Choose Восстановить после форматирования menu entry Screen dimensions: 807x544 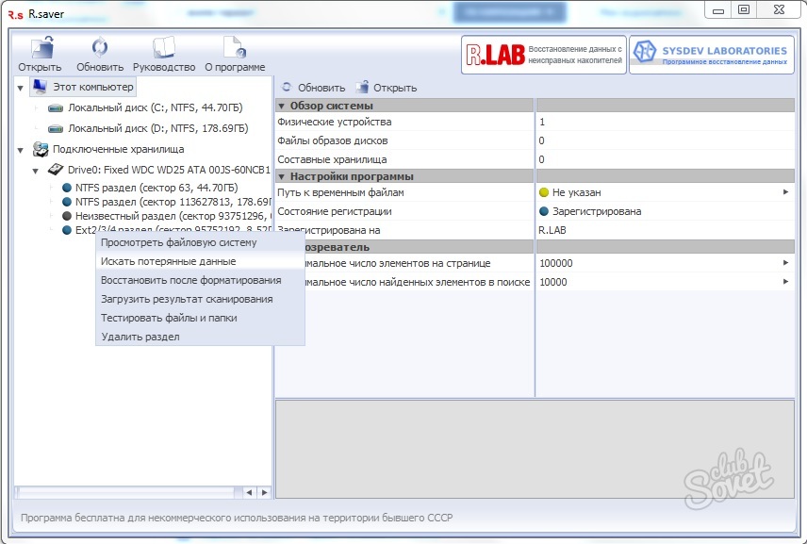pyautogui.click(x=190, y=280)
